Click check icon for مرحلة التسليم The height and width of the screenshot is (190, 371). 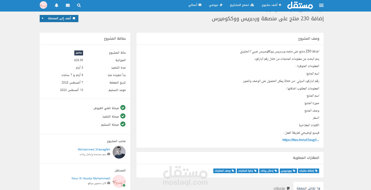click(x=123, y=124)
